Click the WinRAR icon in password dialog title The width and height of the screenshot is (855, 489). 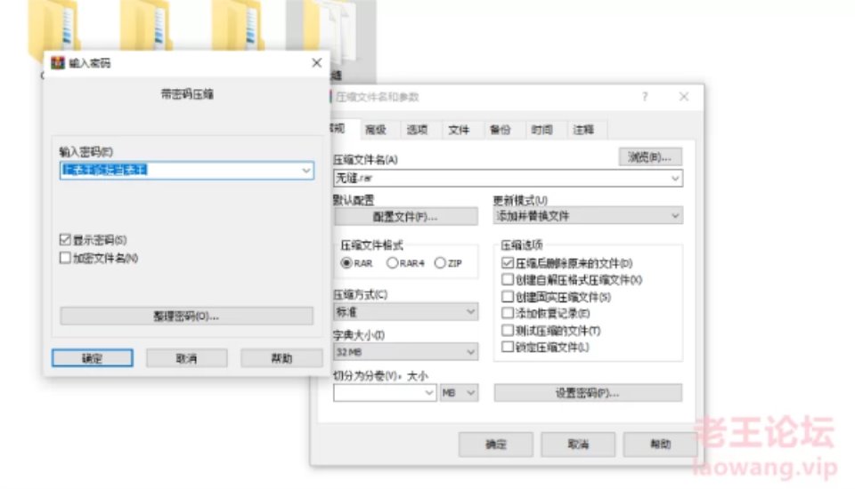click(58, 62)
